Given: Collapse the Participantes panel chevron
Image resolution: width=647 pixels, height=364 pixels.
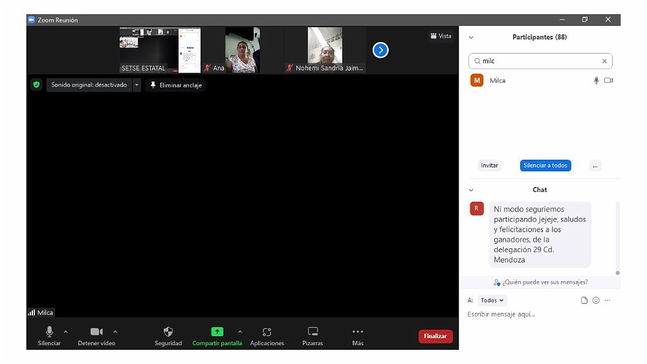Looking at the screenshot, I should click(x=471, y=37).
